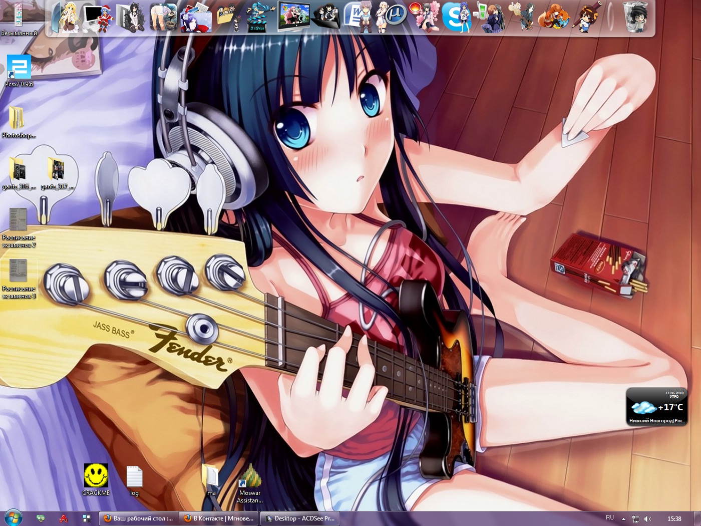The width and height of the screenshot is (701, 526).
Task: Open the gantz_317 folder icon
Action: pos(57,173)
